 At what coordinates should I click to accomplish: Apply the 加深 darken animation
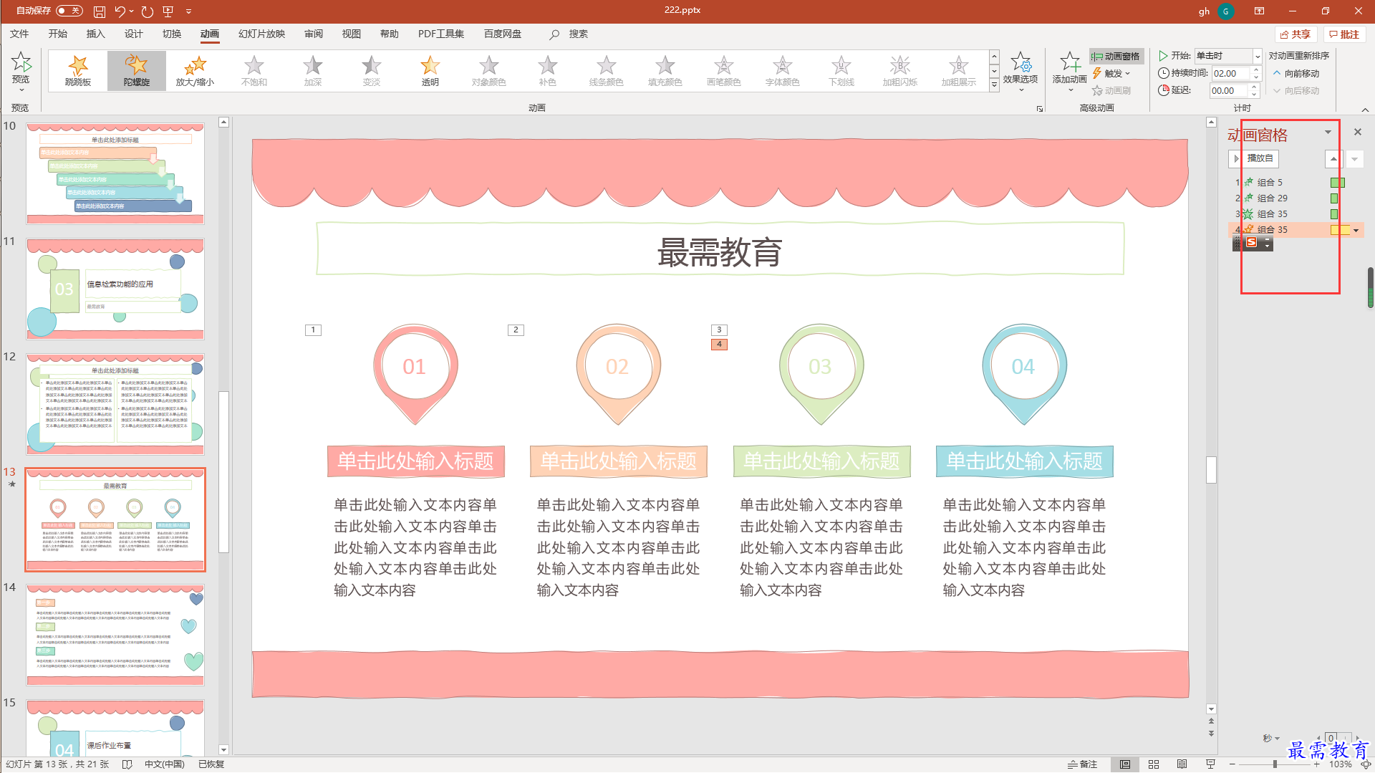313,71
